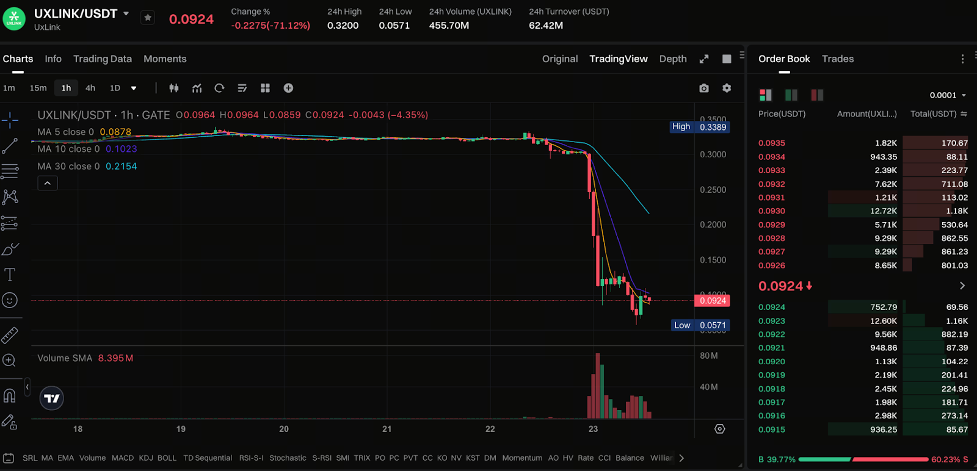Add the MACD indicator
This screenshot has width=977, height=471.
(123, 458)
